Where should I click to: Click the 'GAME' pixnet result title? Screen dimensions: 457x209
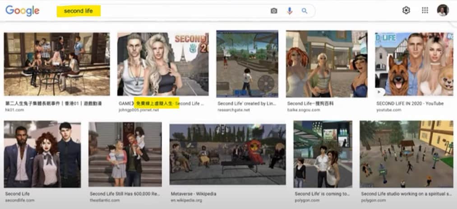point(161,104)
